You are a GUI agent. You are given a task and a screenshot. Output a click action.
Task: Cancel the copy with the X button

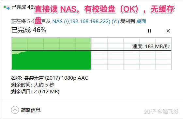pos(168,31)
